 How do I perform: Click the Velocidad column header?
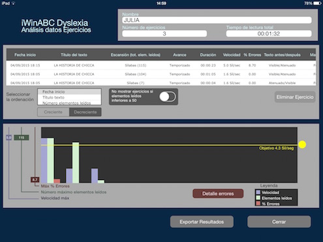232,55
